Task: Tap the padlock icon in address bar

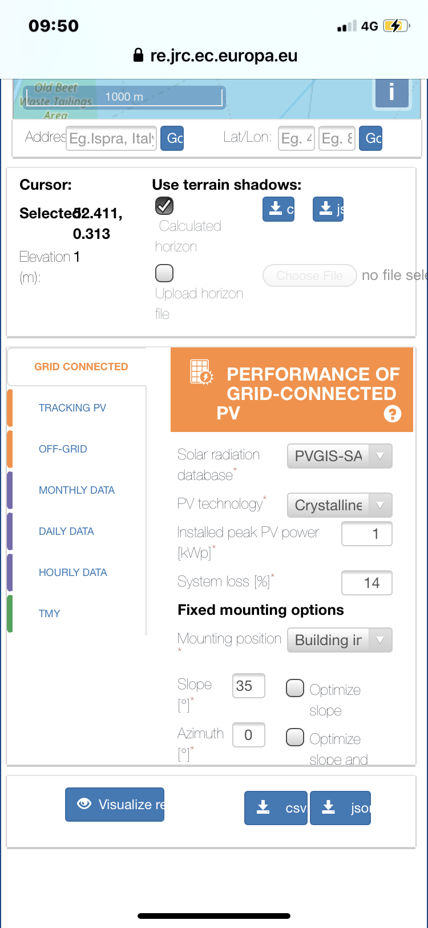Action: pos(138,55)
